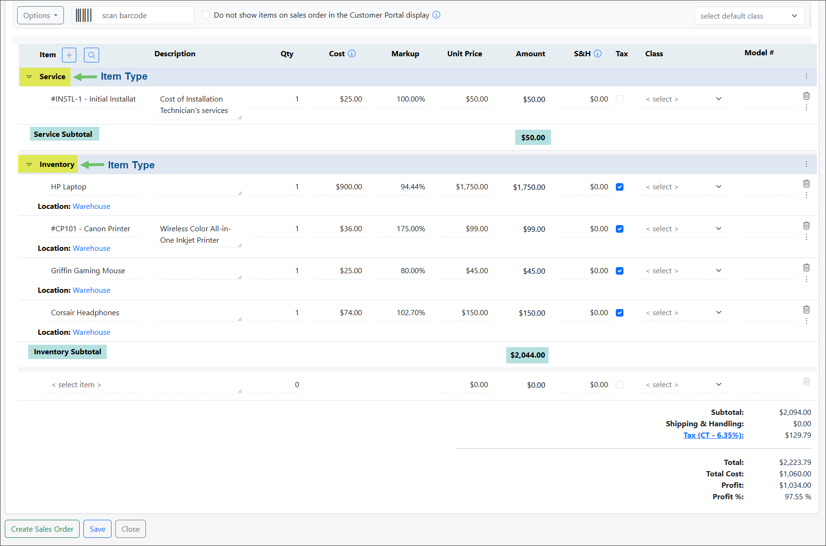The image size is (826, 546).
Task: Click HP Laptop description field
Action: point(199,187)
